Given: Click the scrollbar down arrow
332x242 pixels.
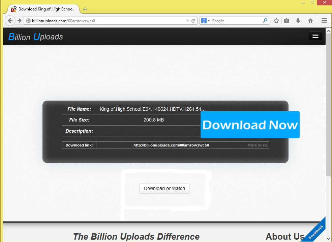Looking at the screenshot, I should pyautogui.click(x=328, y=239).
